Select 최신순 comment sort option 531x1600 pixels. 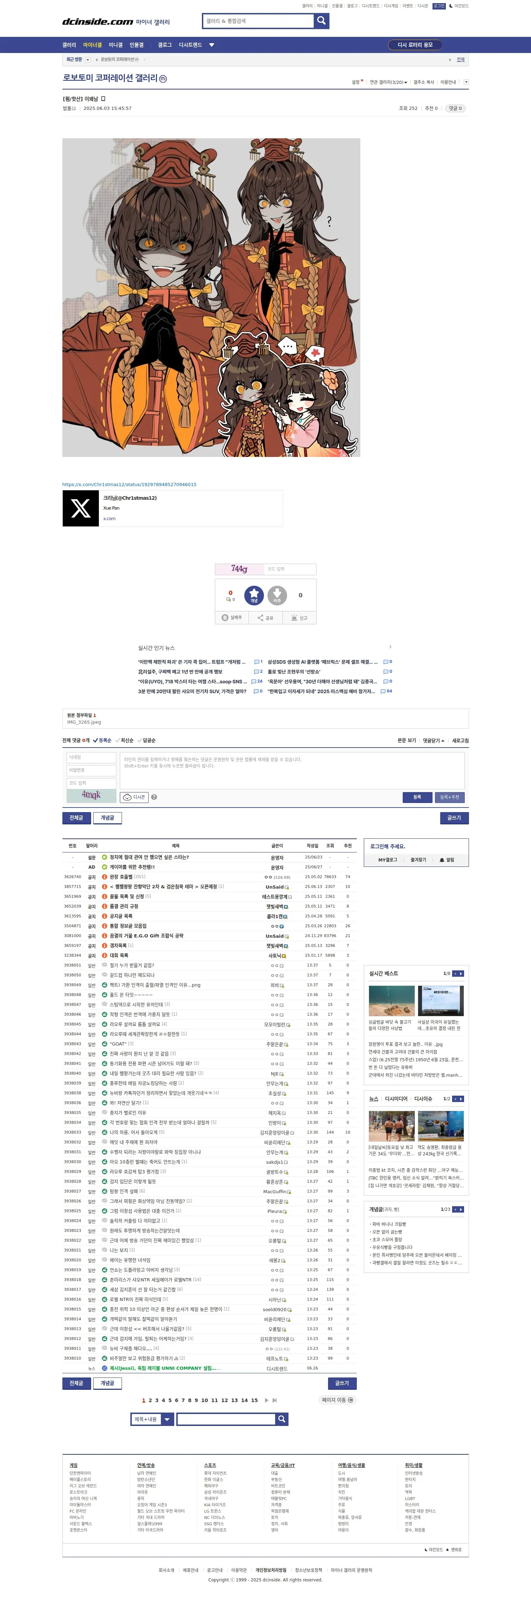tap(125, 741)
